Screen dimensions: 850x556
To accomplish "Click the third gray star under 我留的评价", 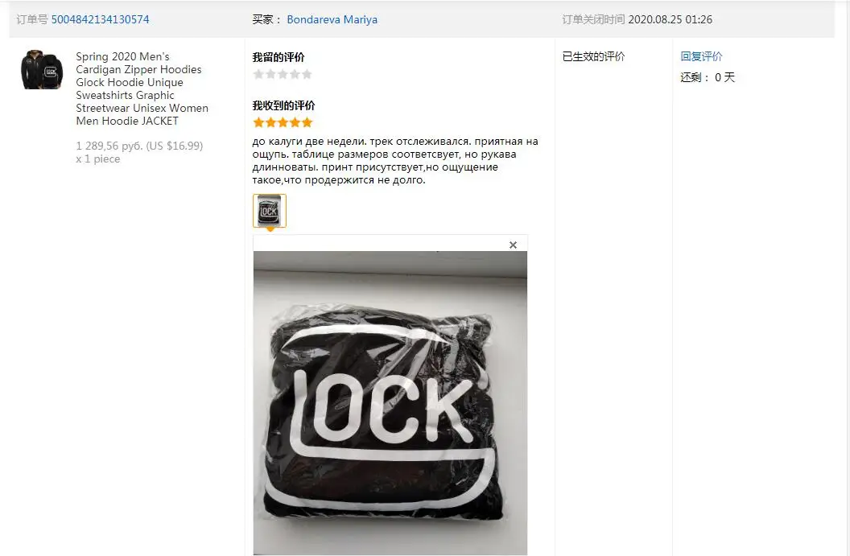I will [x=283, y=74].
